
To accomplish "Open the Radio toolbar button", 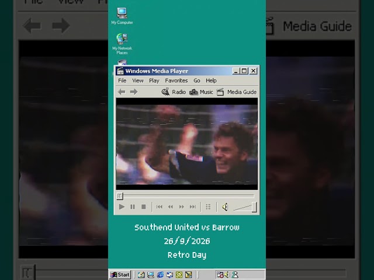I will (174, 92).
